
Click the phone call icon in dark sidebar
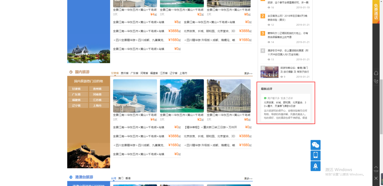click(376, 81)
